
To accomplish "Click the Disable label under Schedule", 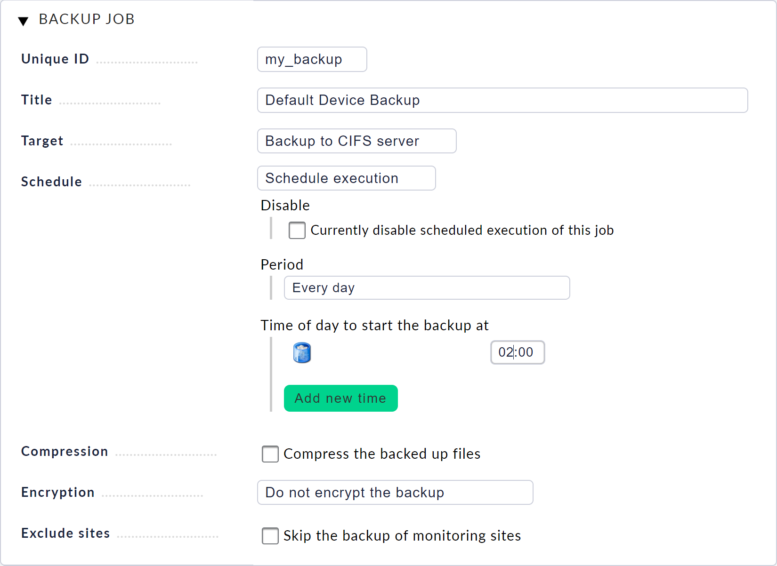I will coord(285,205).
